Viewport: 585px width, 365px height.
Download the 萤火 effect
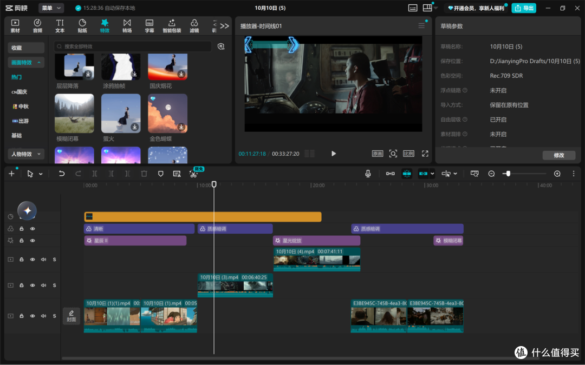pos(135,127)
